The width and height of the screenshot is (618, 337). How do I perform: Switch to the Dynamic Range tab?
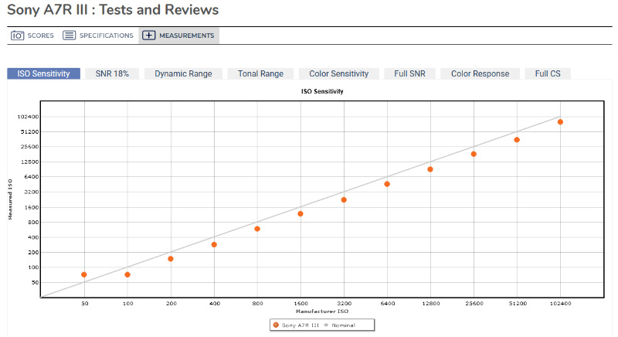pos(183,73)
